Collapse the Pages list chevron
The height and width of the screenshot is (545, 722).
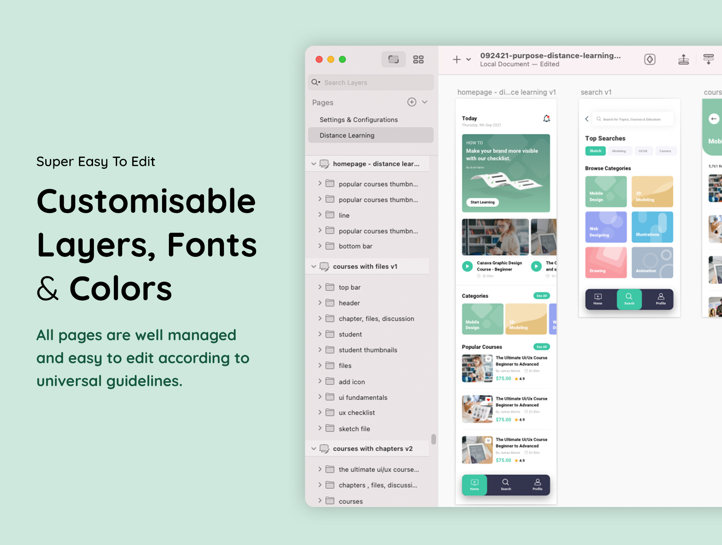[425, 102]
